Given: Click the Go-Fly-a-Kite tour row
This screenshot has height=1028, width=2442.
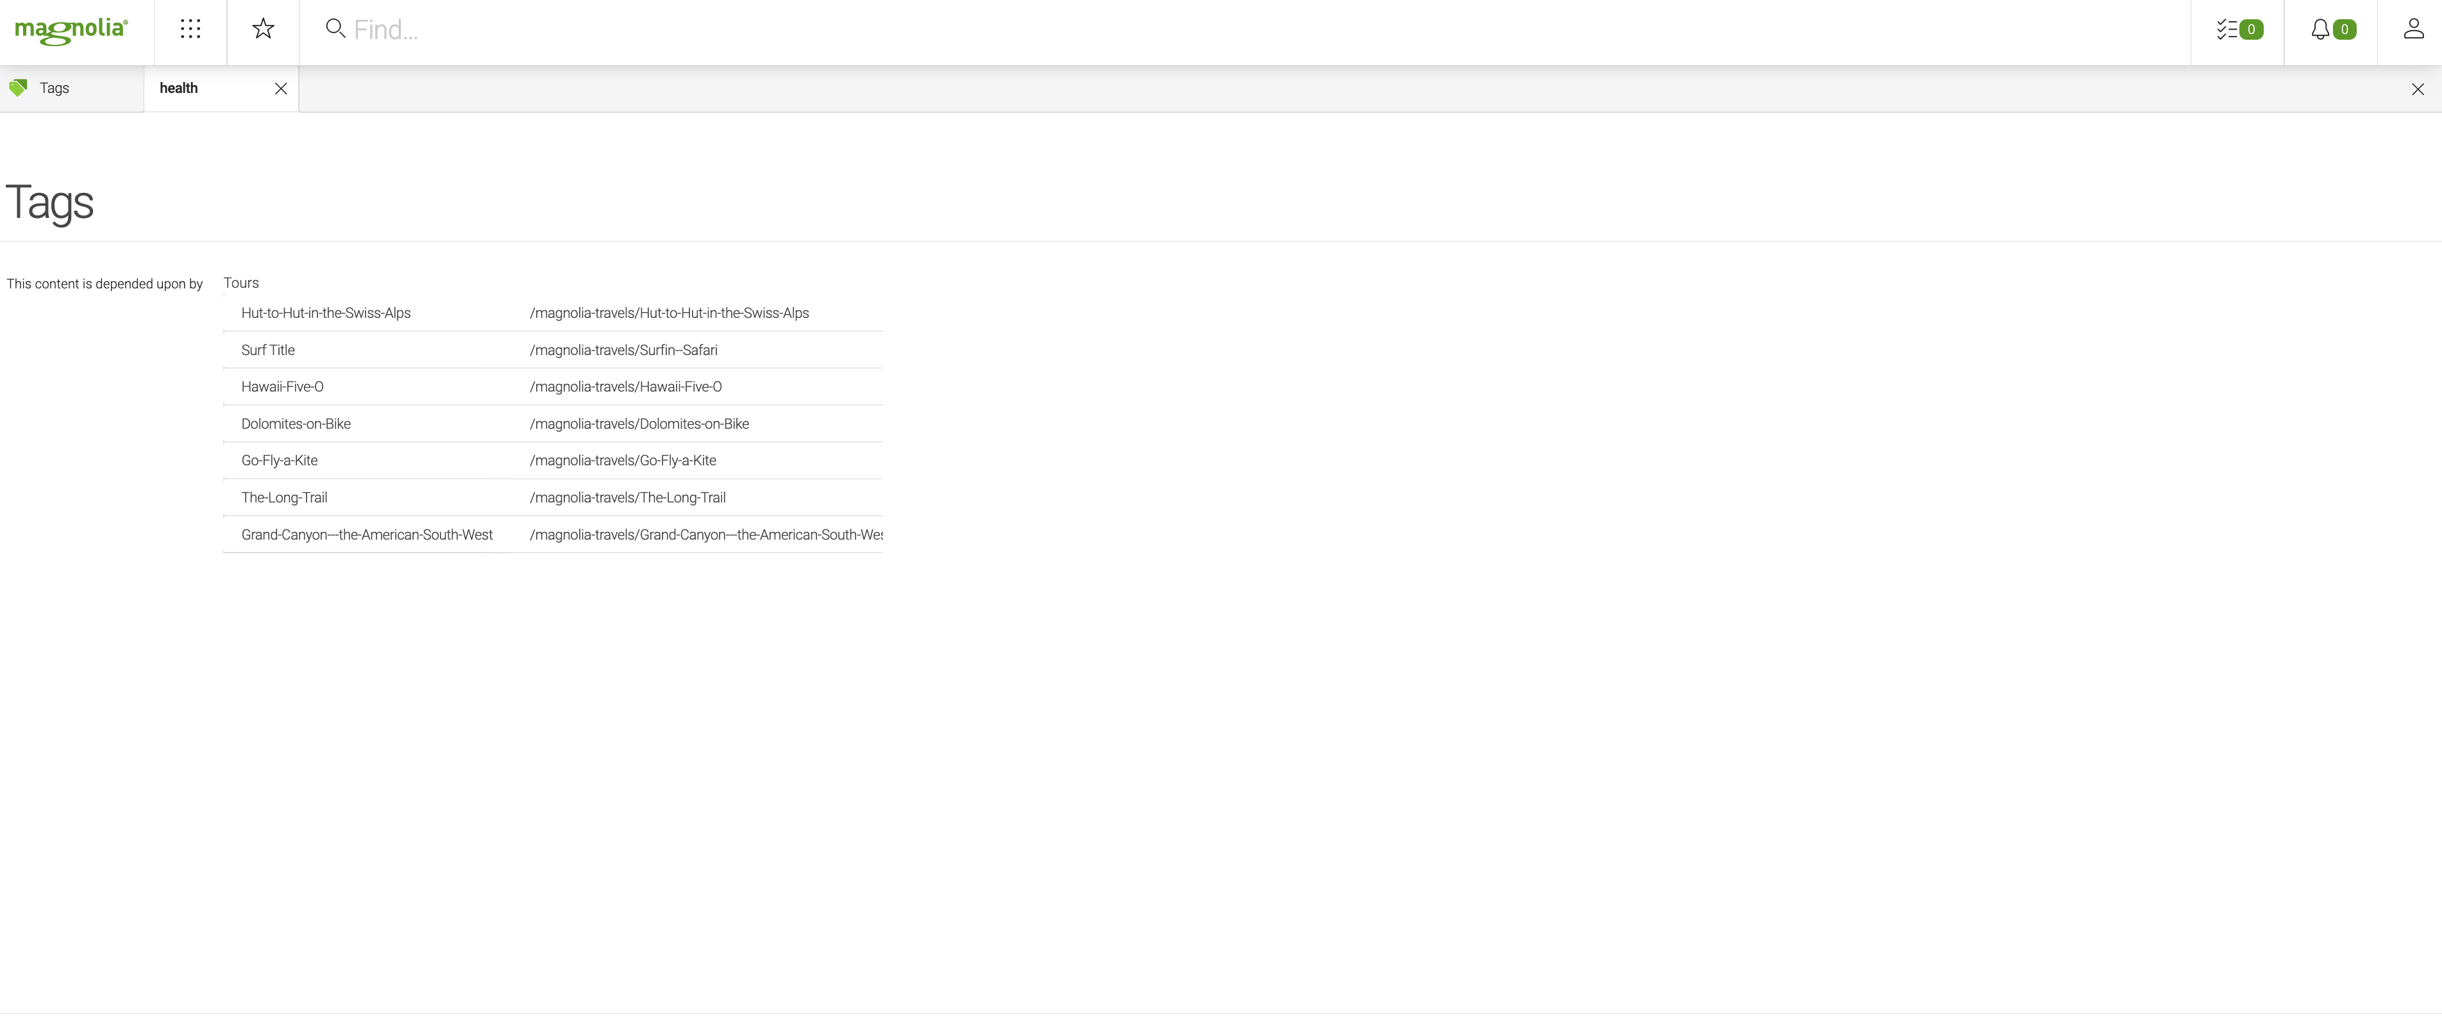Looking at the screenshot, I should (x=552, y=461).
